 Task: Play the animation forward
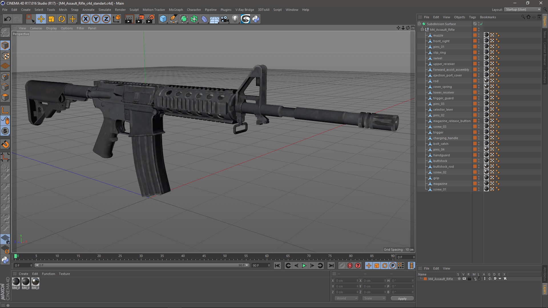(304, 266)
